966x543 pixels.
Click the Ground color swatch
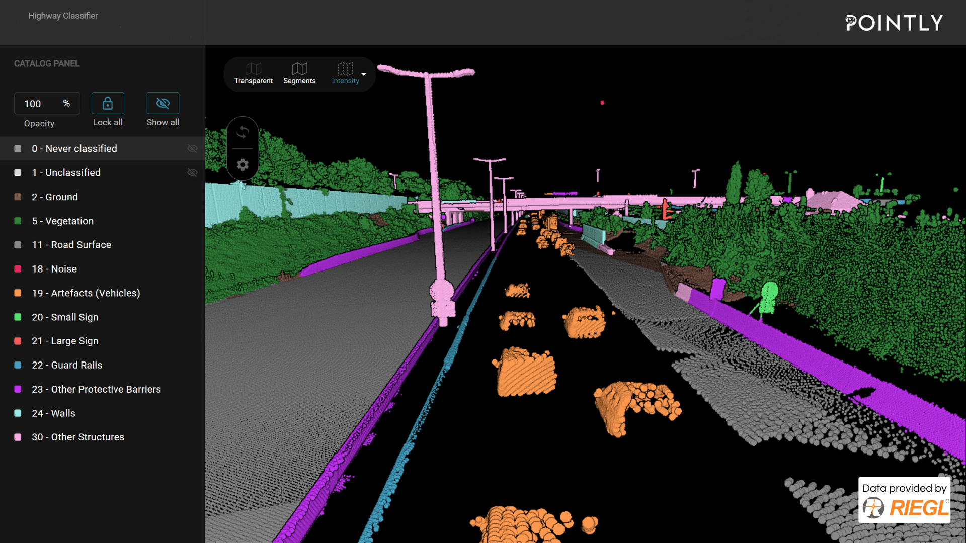tap(19, 197)
